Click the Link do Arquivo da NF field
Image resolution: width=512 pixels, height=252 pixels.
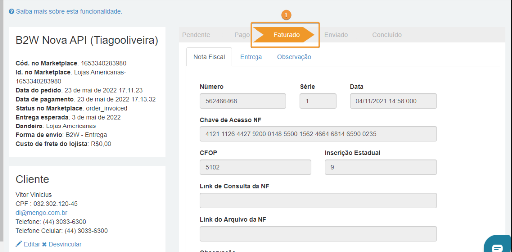(318, 234)
